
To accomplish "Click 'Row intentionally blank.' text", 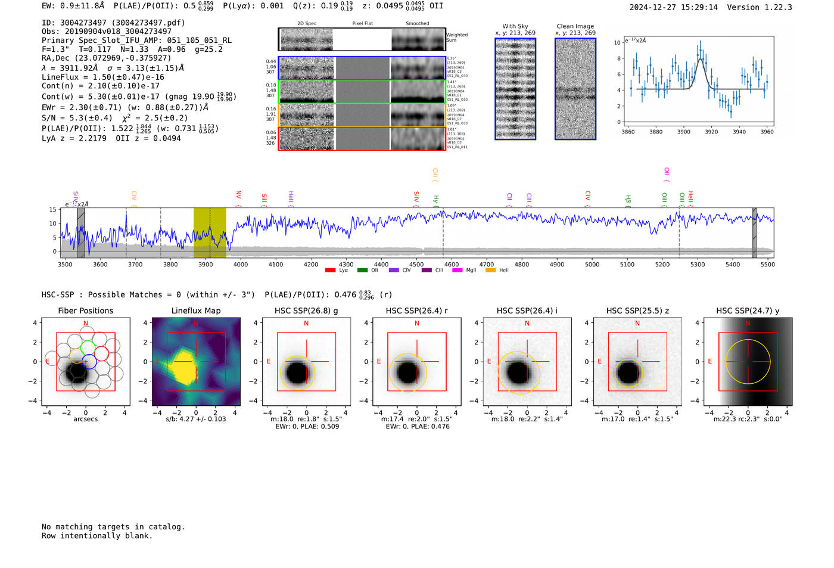I will (x=97, y=536).
